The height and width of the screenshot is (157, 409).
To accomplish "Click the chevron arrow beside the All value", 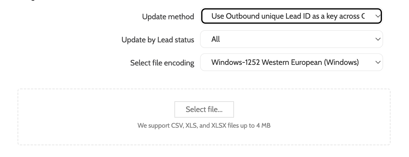I will tap(378, 39).
